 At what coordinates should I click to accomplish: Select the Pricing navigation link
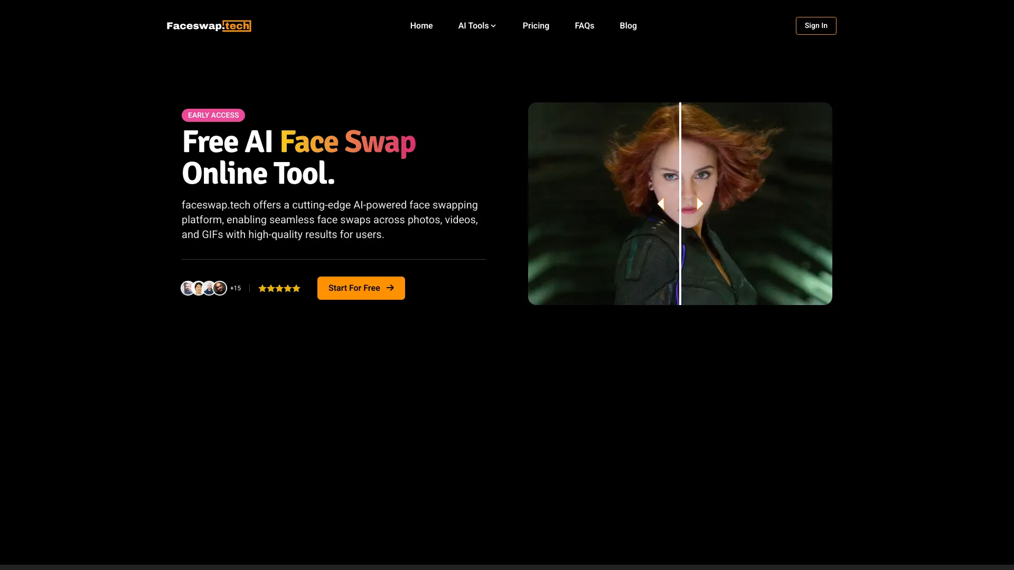(x=536, y=26)
